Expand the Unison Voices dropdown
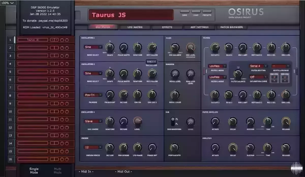 pos(93,147)
